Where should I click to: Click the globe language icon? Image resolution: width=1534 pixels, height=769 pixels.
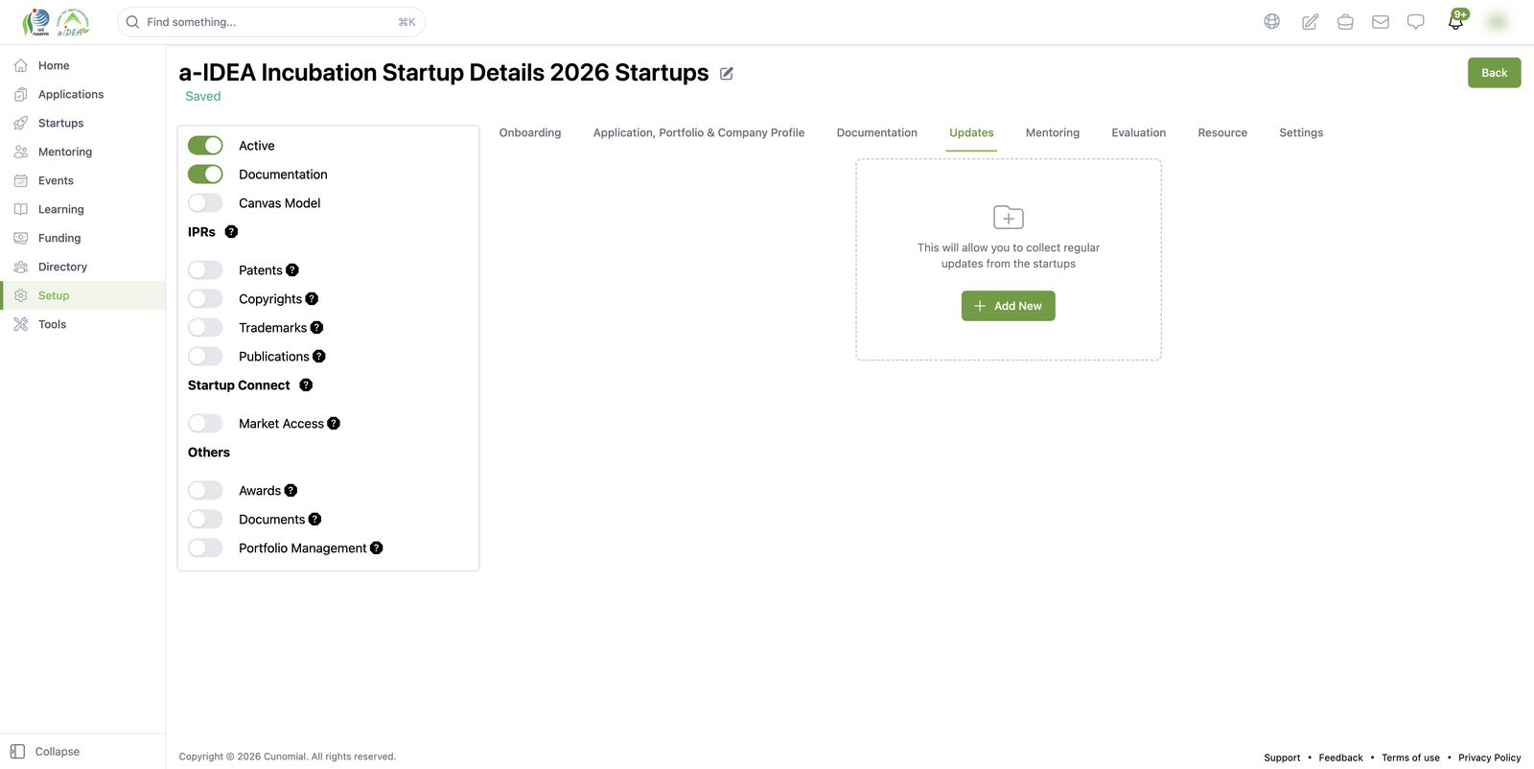tap(1271, 21)
